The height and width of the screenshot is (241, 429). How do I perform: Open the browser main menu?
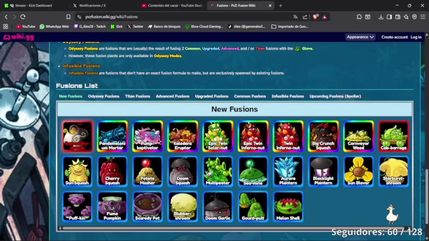[x=423, y=17]
